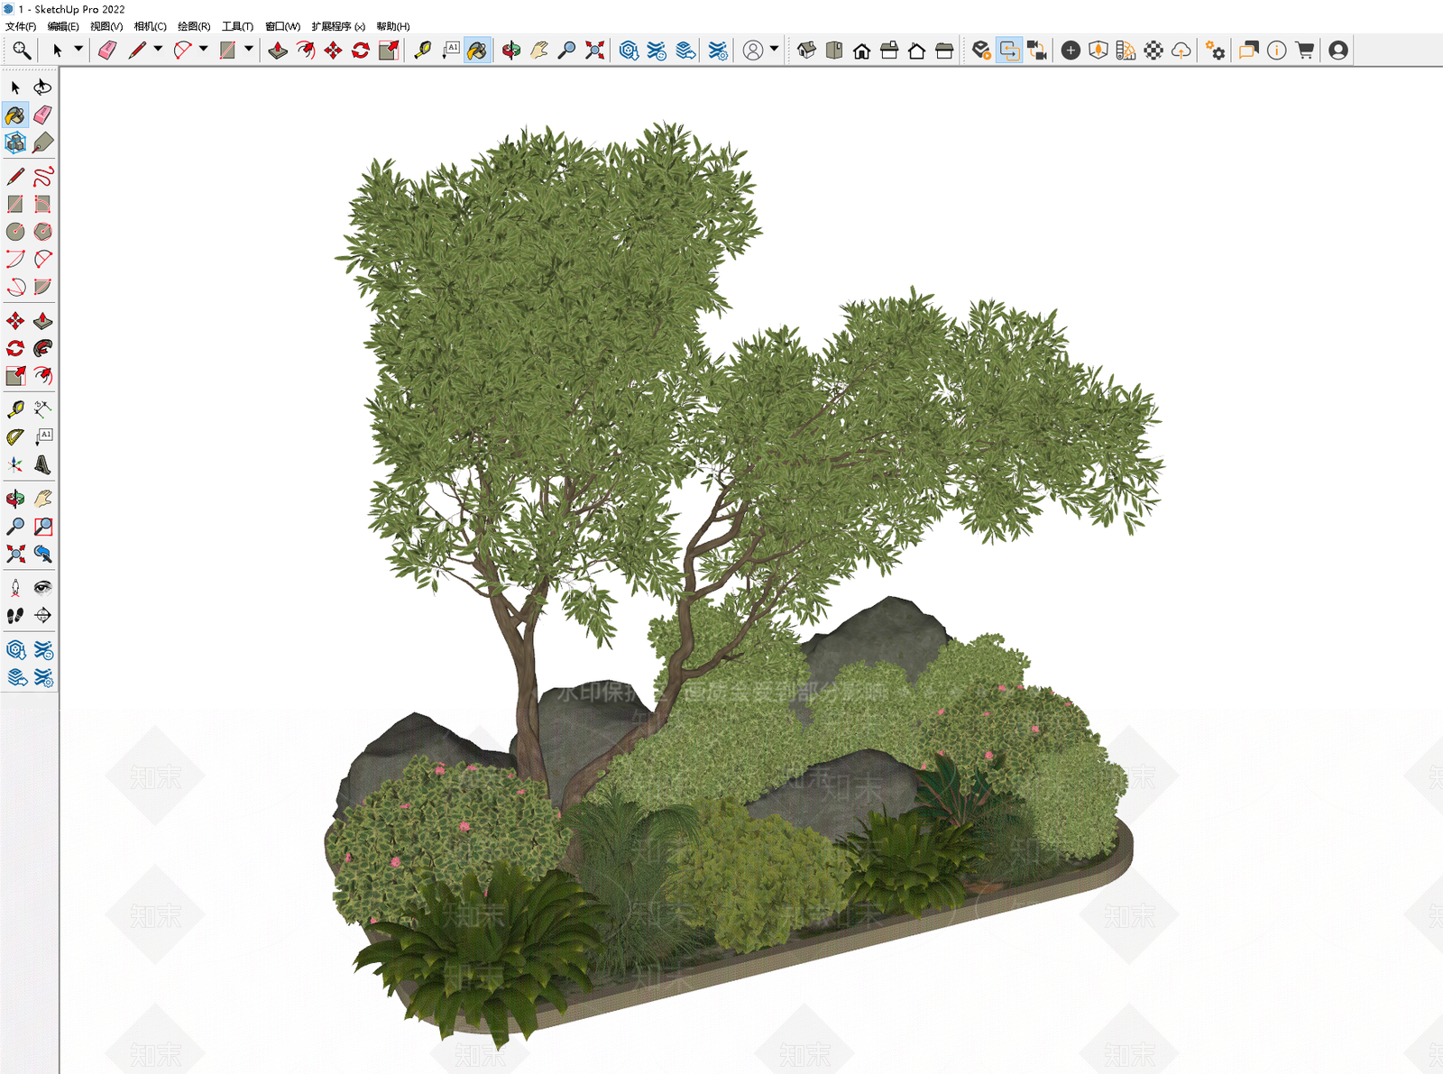This screenshot has height=1074, width=1443.
Task: Select the Make Component cube icon
Action: pos(15,142)
